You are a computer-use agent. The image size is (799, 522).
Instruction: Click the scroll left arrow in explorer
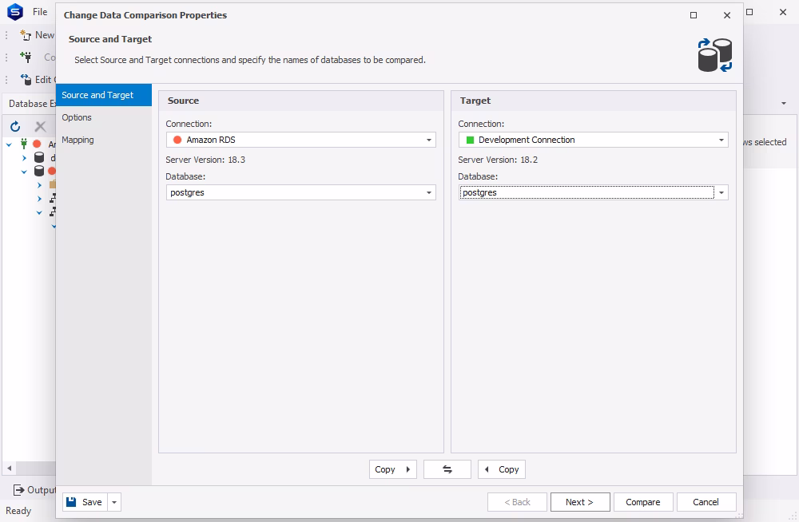tap(9, 468)
